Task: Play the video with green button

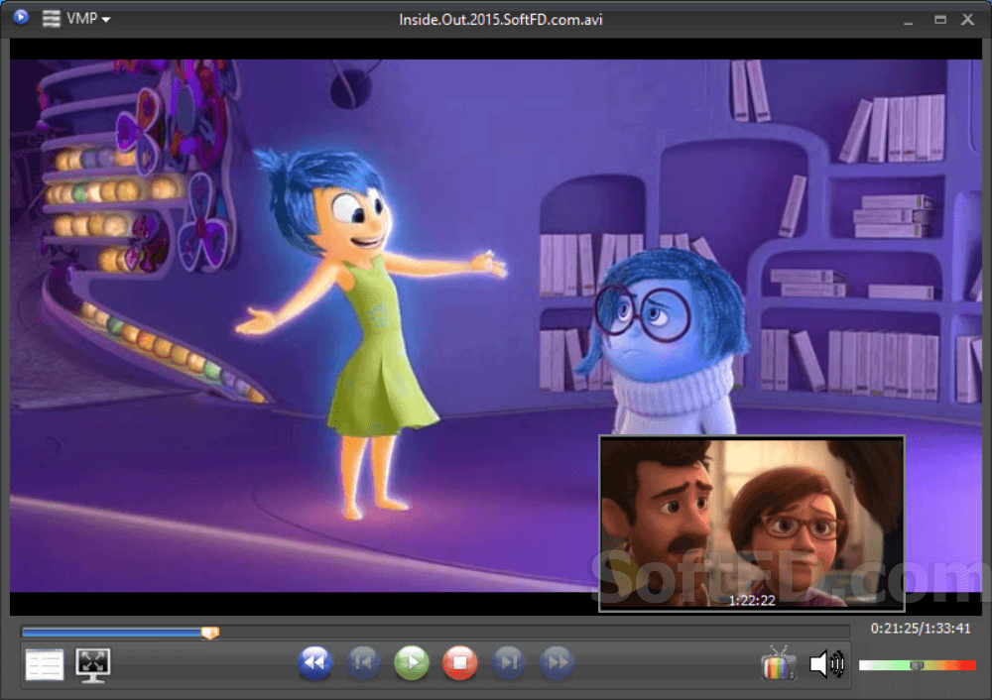Action: coord(412,662)
